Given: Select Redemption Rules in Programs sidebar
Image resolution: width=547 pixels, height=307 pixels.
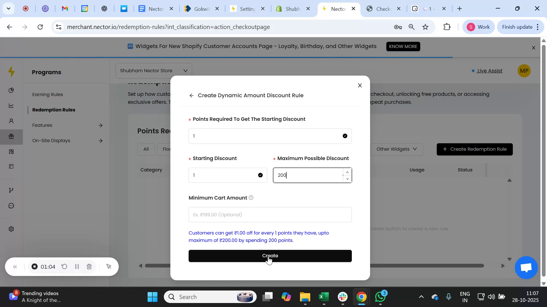Looking at the screenshot, I should point(54,110).
